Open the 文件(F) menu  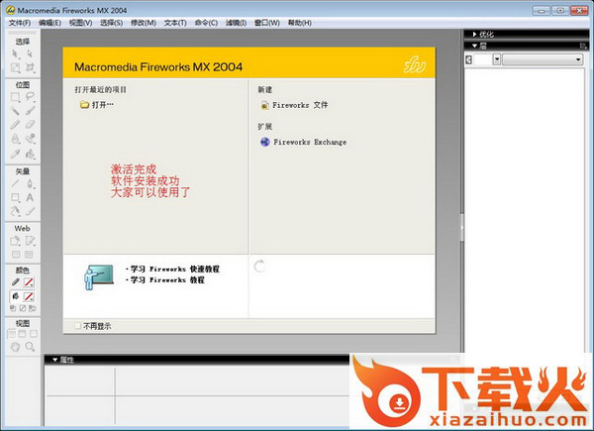click(20, 23)
